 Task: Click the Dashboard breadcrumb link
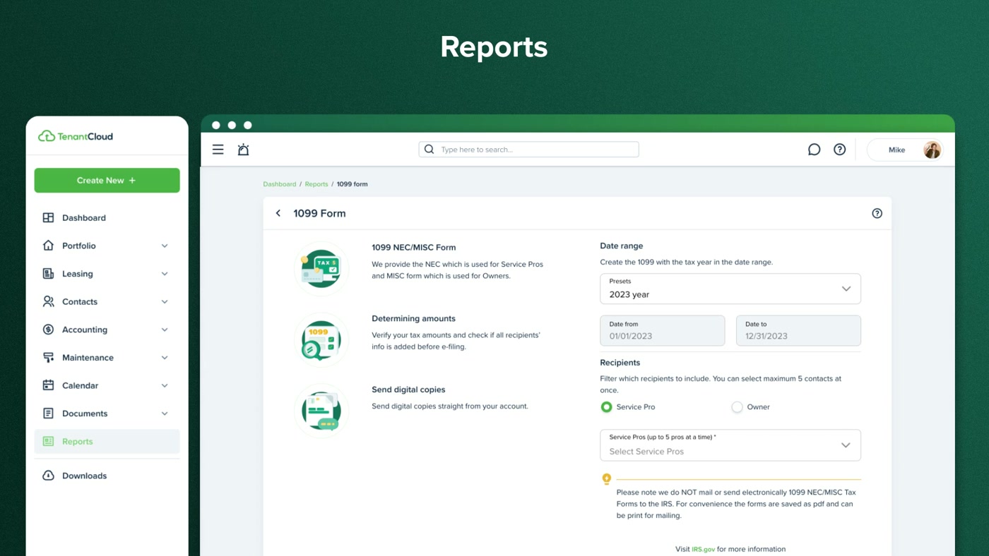(280, 184)
